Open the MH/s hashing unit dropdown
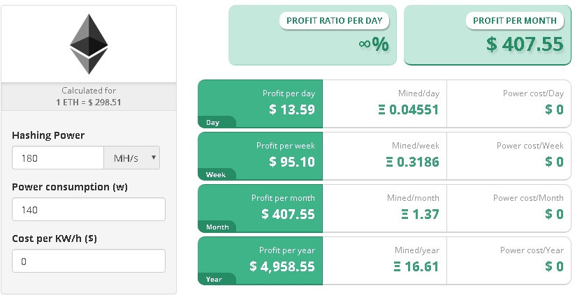 [x=131, y=158]
